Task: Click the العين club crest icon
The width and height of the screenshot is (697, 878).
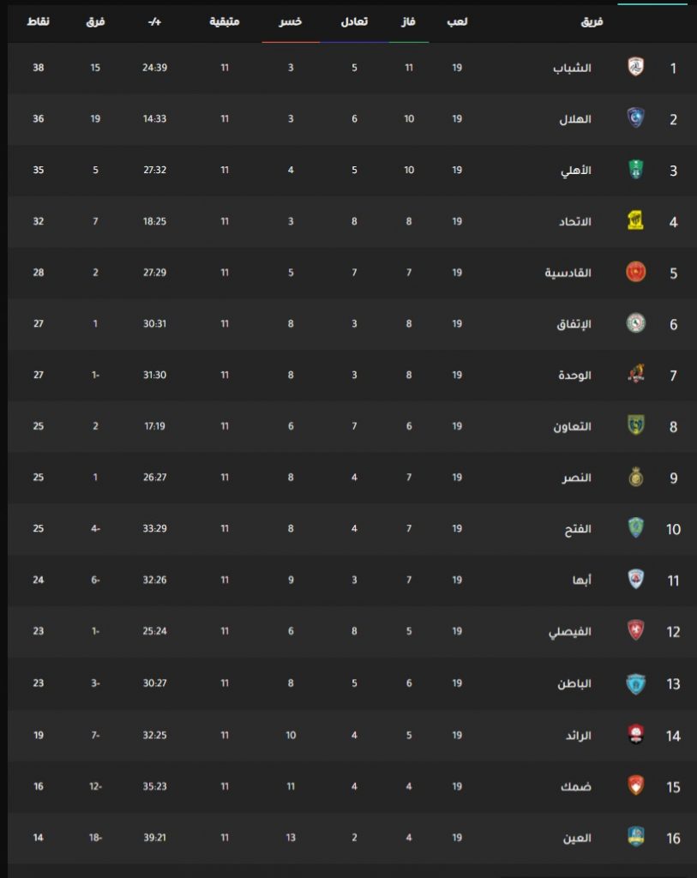Action: click(635, 837)
